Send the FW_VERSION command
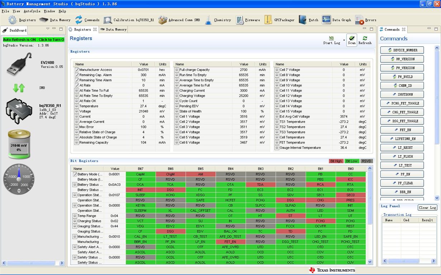441x275 pixels. coord(402,68)
